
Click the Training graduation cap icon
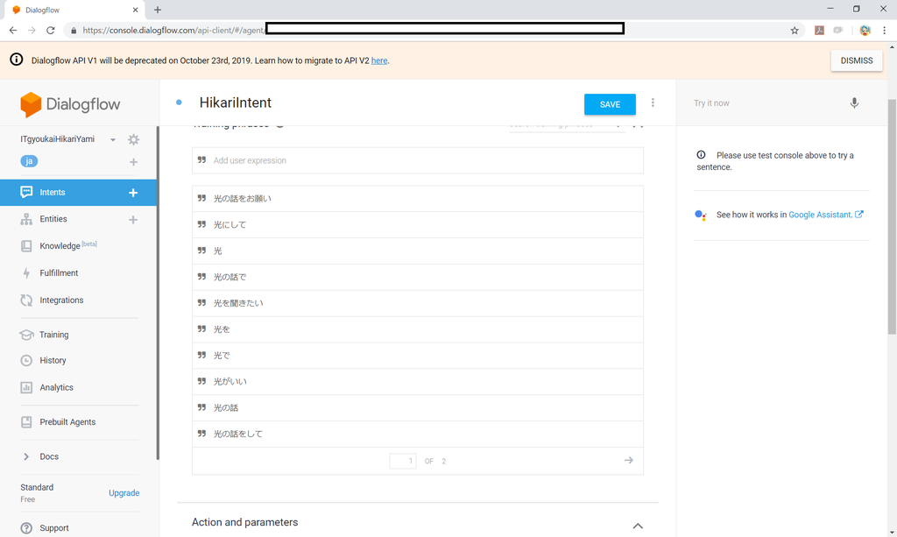pos(26,335)
